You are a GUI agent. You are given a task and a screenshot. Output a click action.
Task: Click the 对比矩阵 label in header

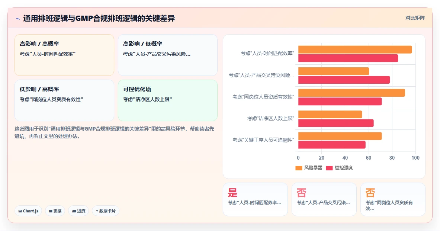(x=415, y=18)
